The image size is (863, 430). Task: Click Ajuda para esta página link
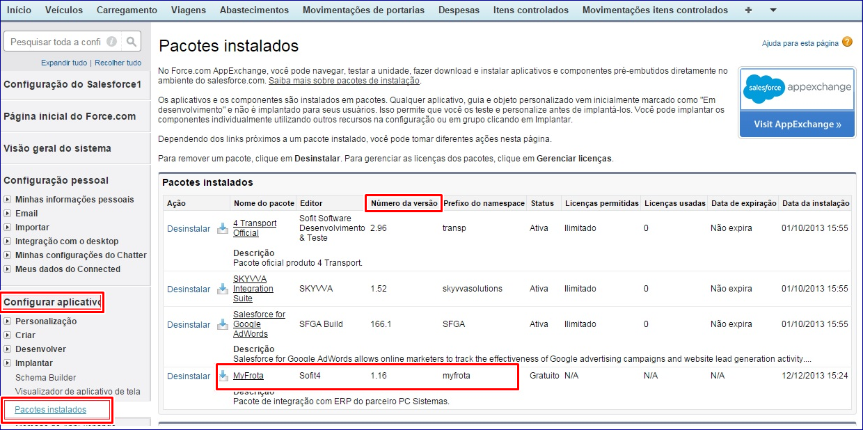(x=800, y=43)
